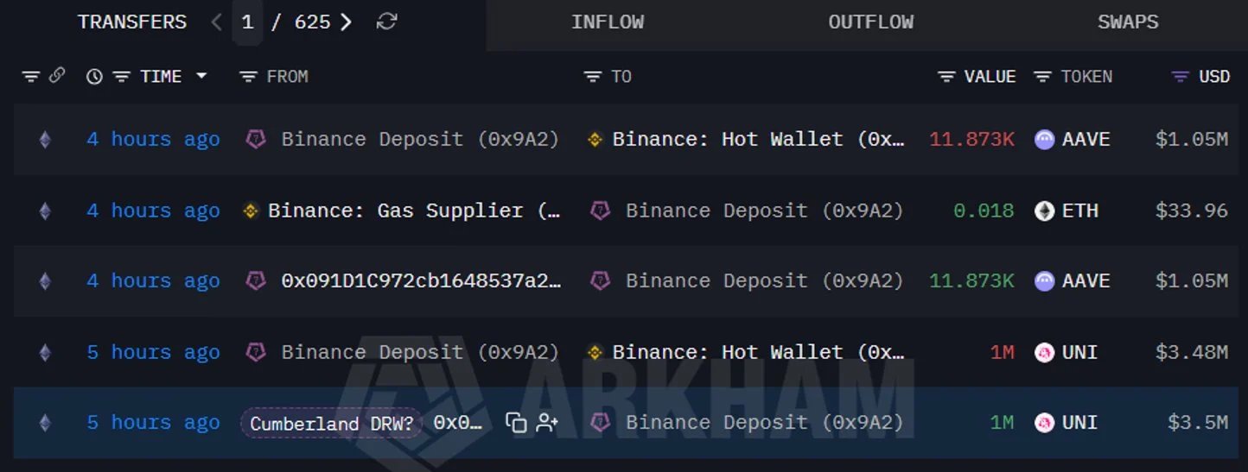Open the TOKEN column filter
1248x472 pixels.
1043,77
